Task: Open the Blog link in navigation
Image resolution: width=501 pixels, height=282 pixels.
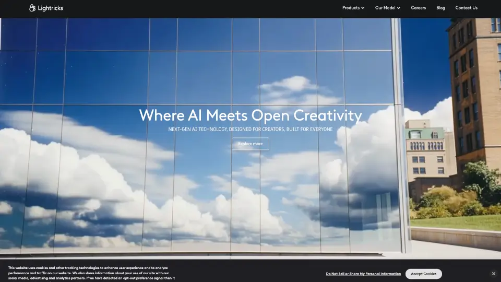Action: tap(440, 8)
